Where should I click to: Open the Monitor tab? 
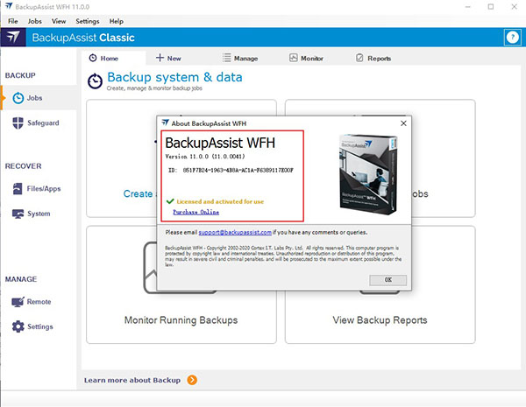[306, 58]
